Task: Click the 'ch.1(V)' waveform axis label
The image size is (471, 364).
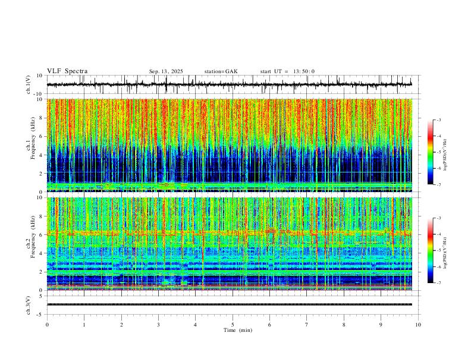Action: [29, 84]
